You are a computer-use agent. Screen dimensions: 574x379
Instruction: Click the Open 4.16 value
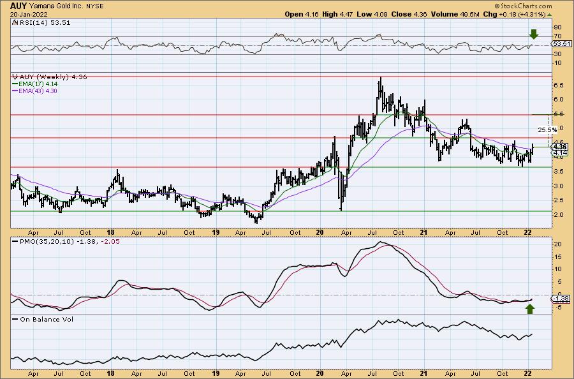coord(302,14)
